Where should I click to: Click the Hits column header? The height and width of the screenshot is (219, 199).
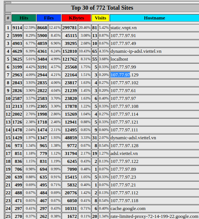coord(24,18)
